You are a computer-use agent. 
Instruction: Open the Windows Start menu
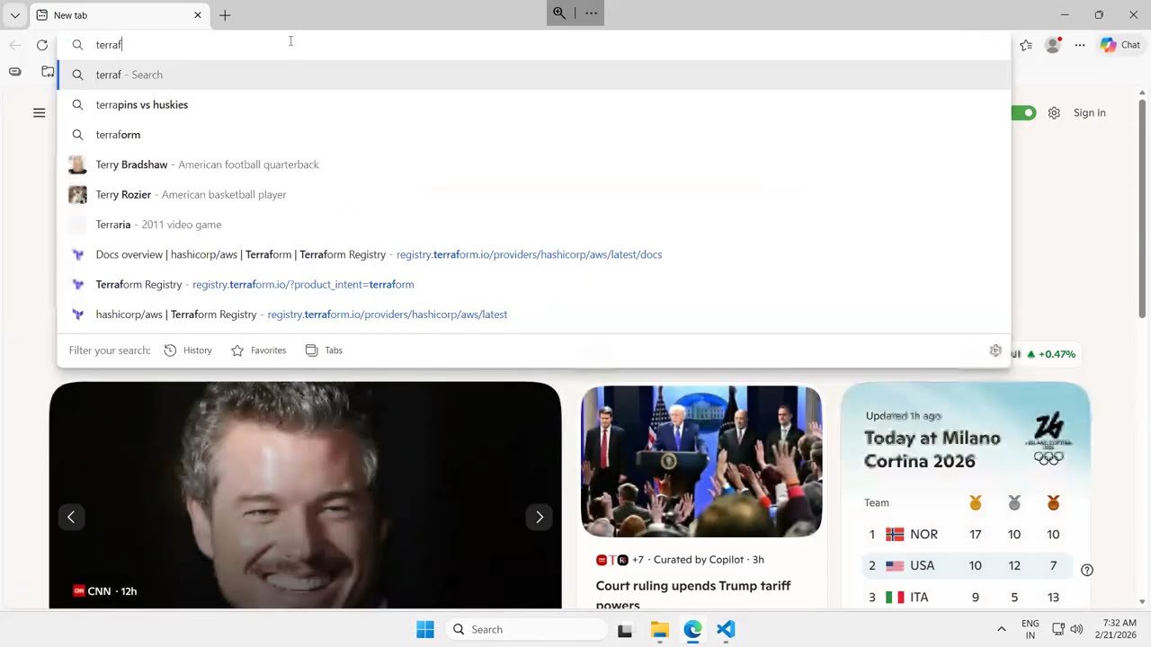pyautogui.click(x=425, y=629)
